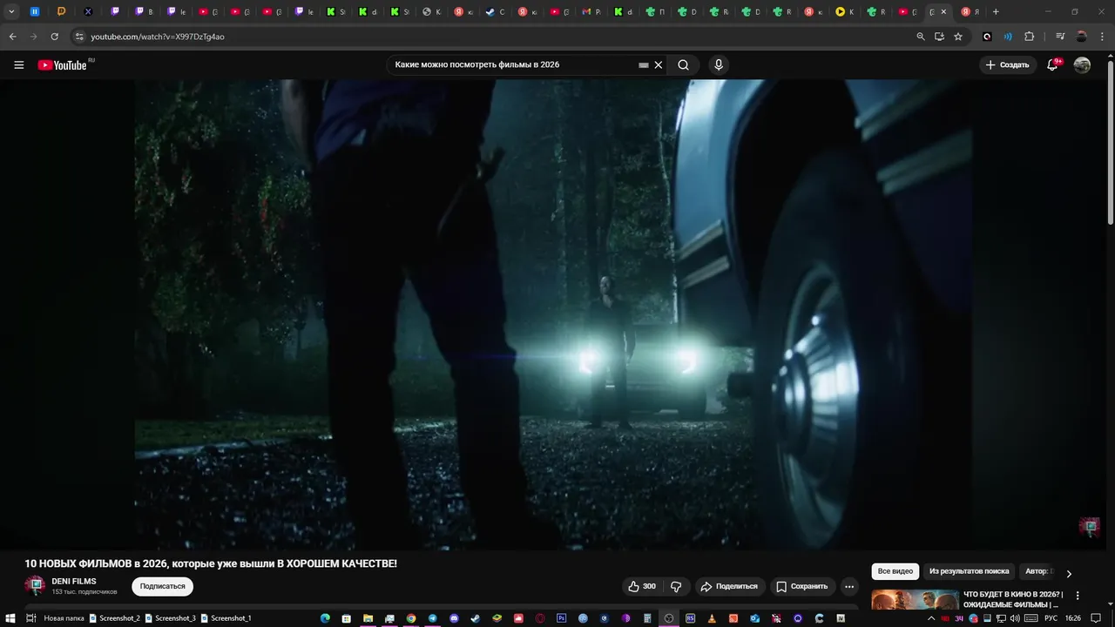Open the browser zoom indicator

(921, 37)
